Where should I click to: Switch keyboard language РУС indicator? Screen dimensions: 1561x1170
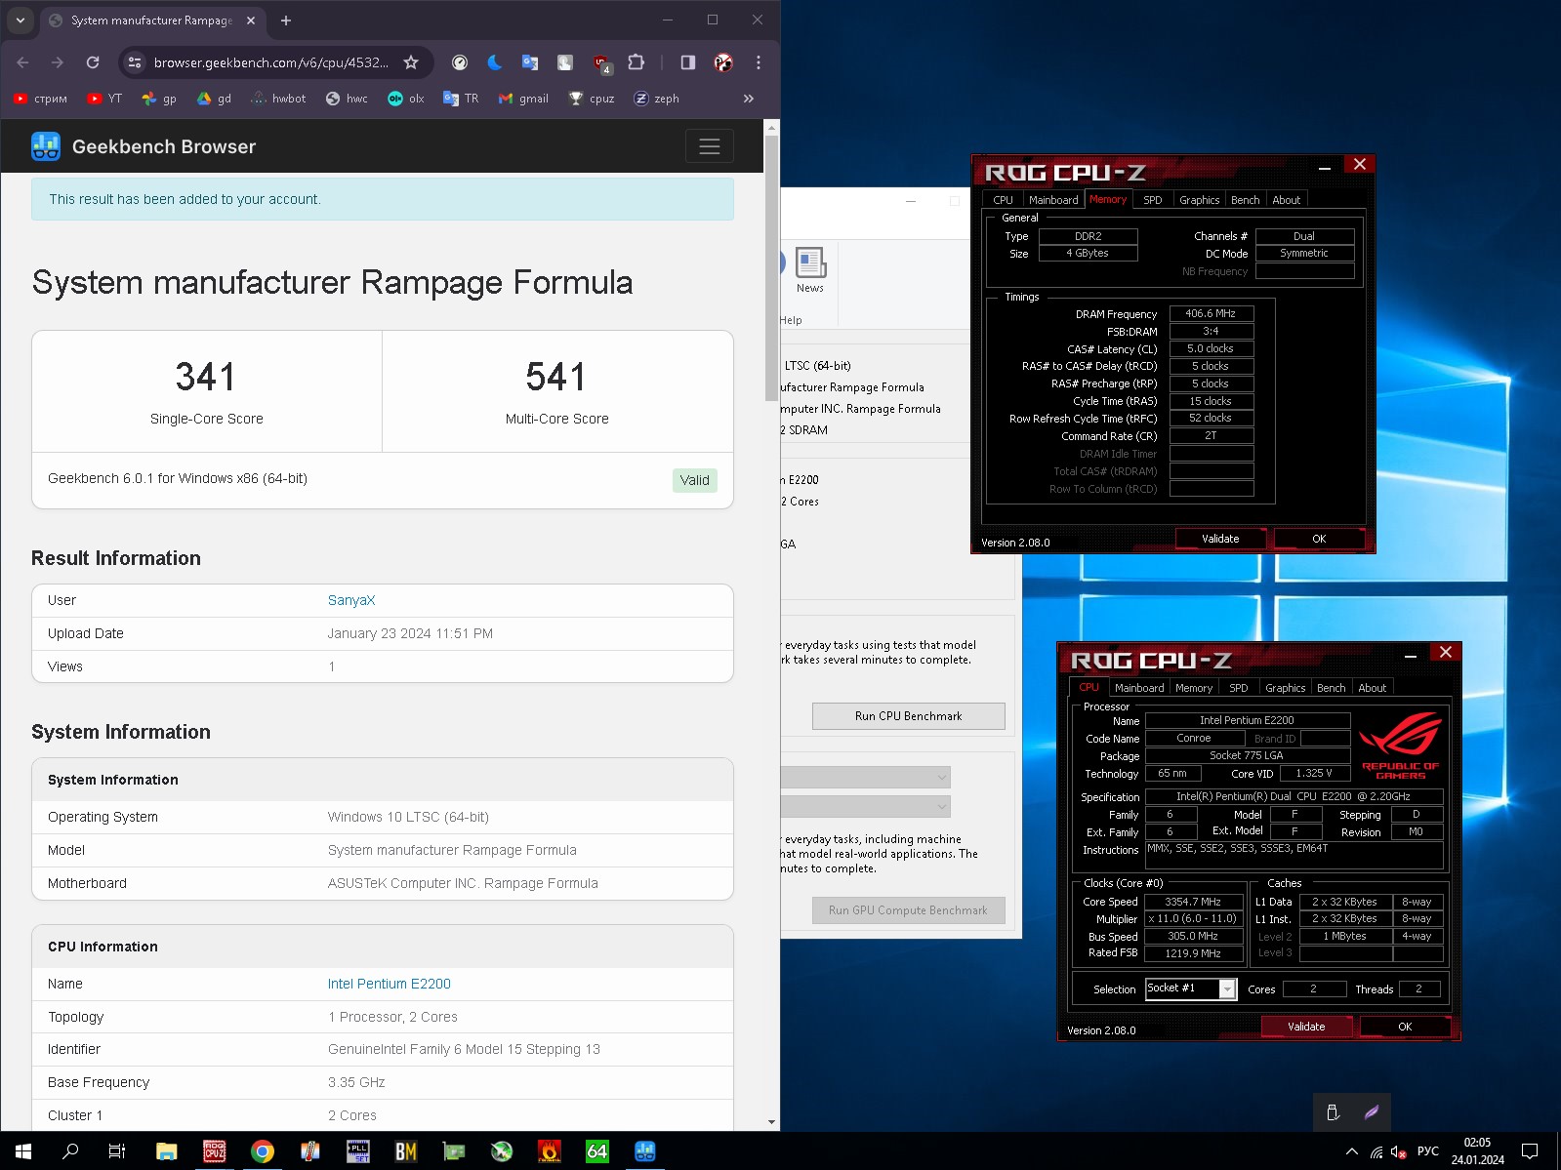pos(1428,1151)
